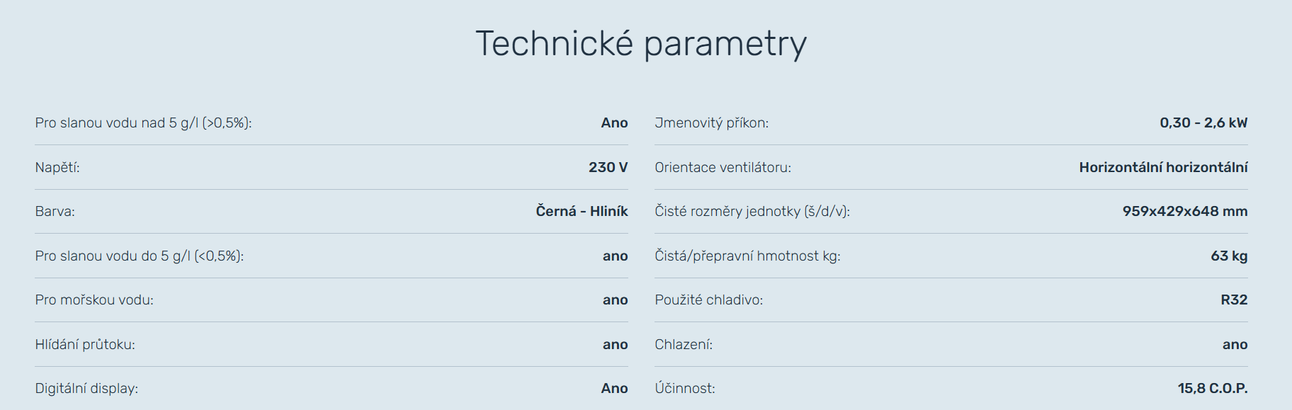Click the Hlídání průtoku label
This screenshot has width=1292, height=410.
click(85, 345)
